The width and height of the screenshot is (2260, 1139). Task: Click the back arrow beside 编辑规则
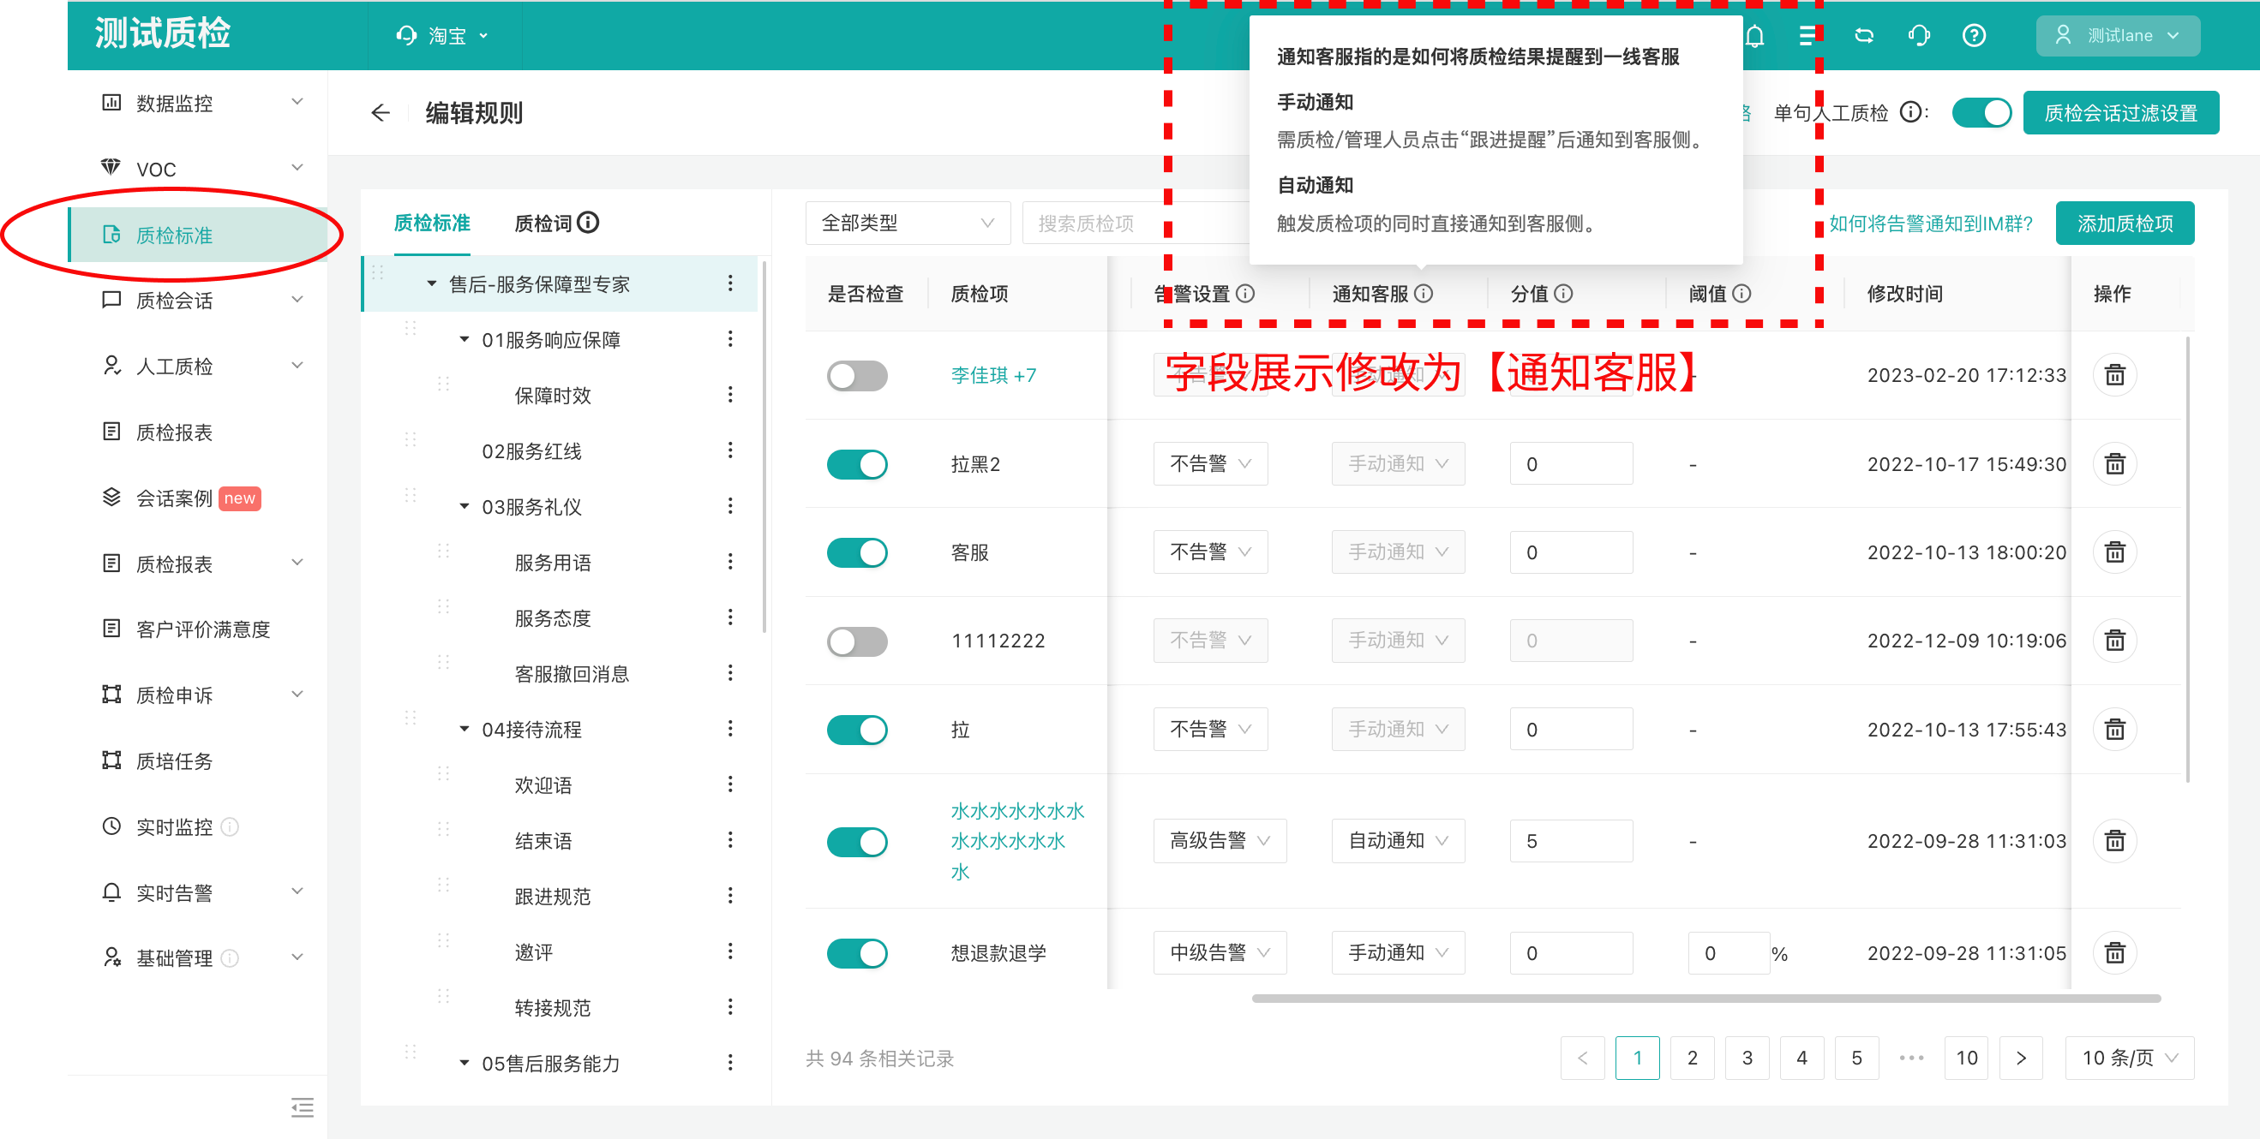pos(380,113)
